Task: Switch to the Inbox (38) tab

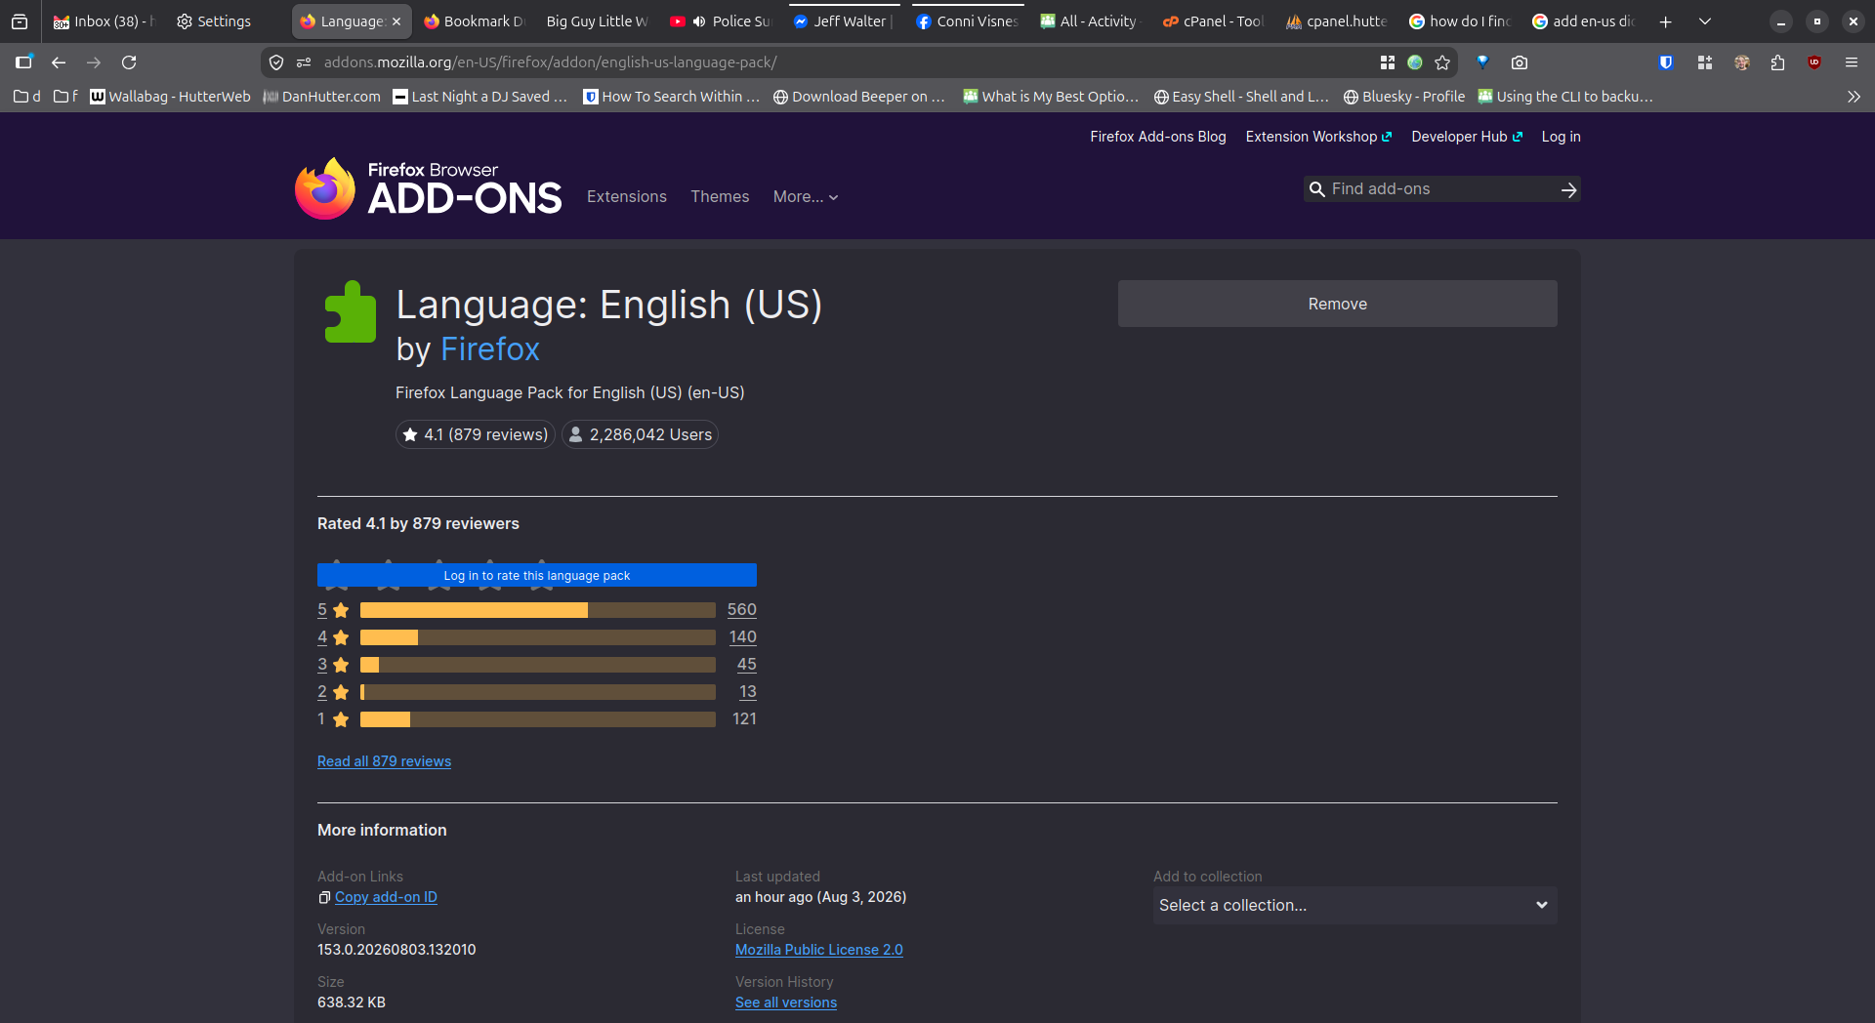Action: 104,21
